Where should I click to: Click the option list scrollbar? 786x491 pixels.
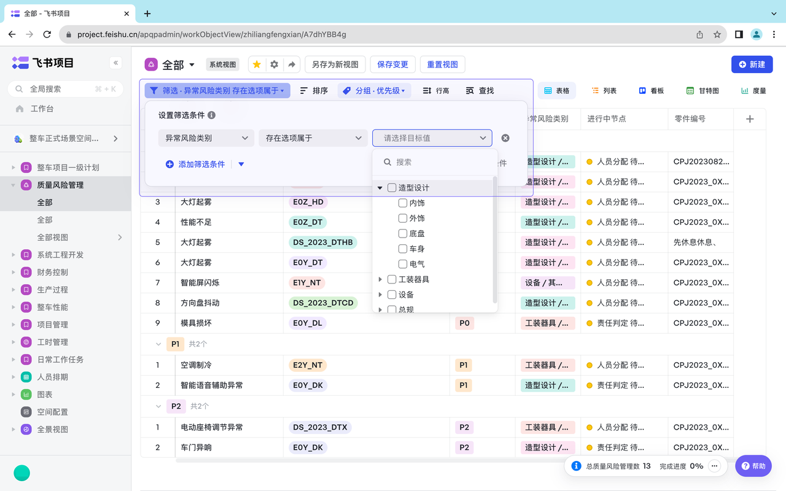tap(495, 239)
